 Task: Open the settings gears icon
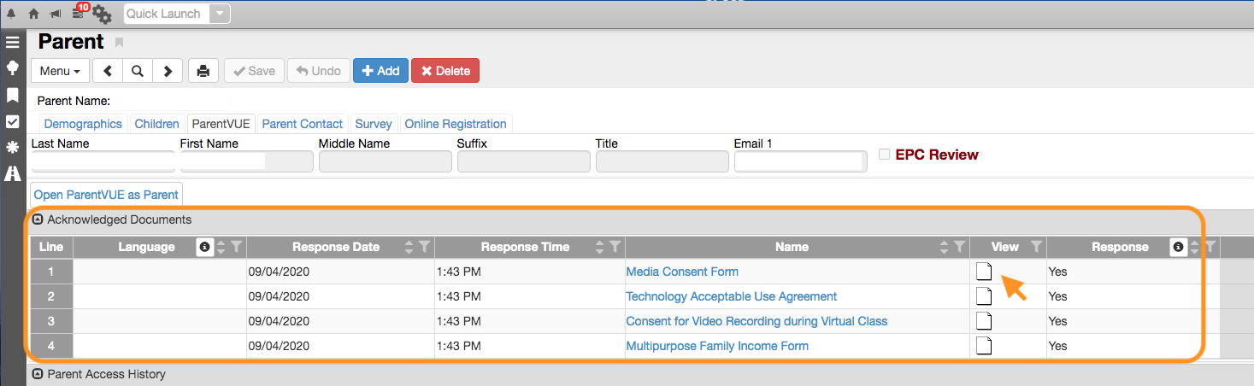tap(102, 15)
